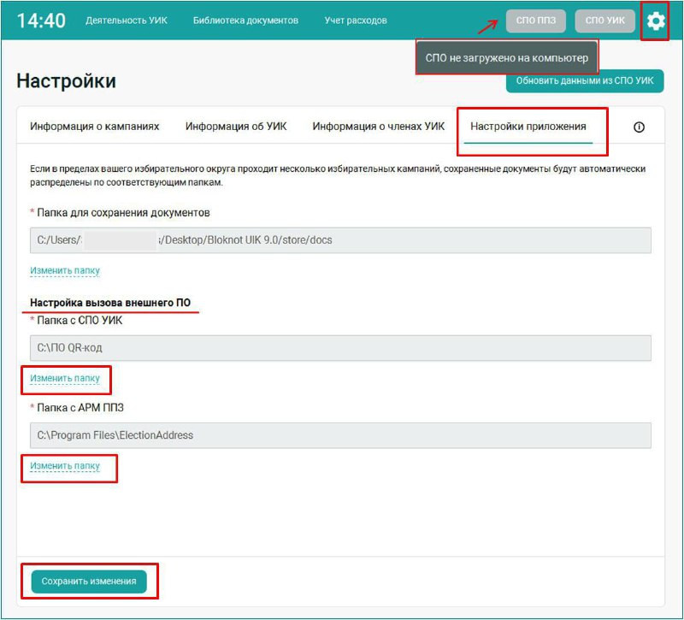The height and width of the screenshot is (620, 684).
Task: Open the Информация о членах УИК tab
Action: 378,127
